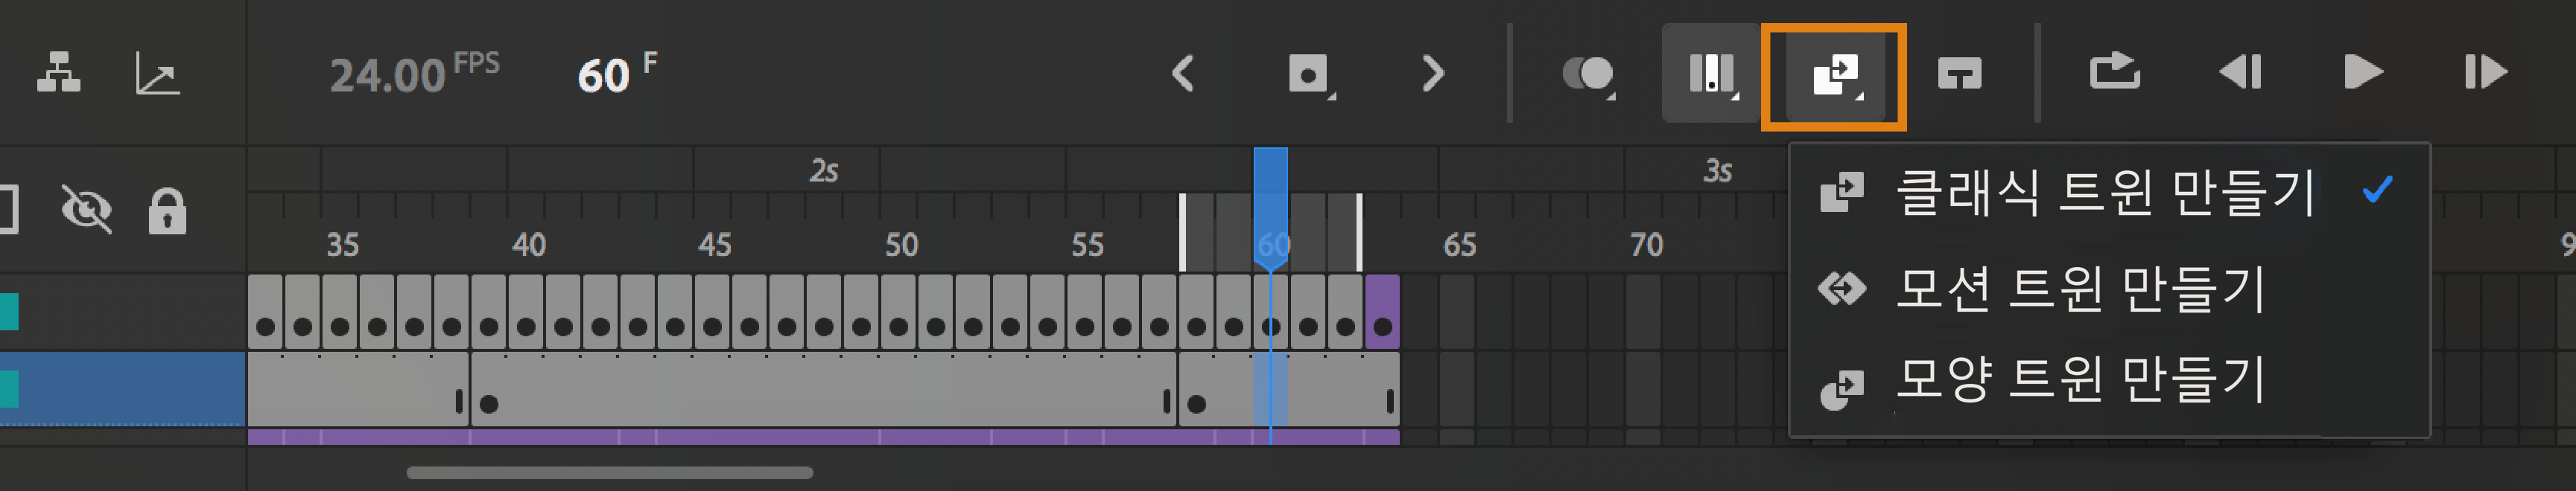The height and width of the screenshot is (491, 2576).
Task: Go to next keyframe arrow
Action: point(1432,73)
